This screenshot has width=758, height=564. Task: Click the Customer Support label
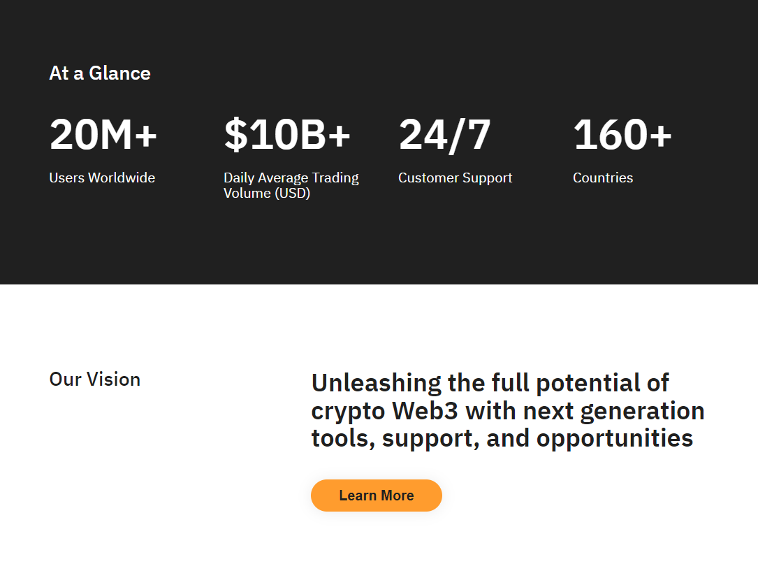[x=455, y=178]
